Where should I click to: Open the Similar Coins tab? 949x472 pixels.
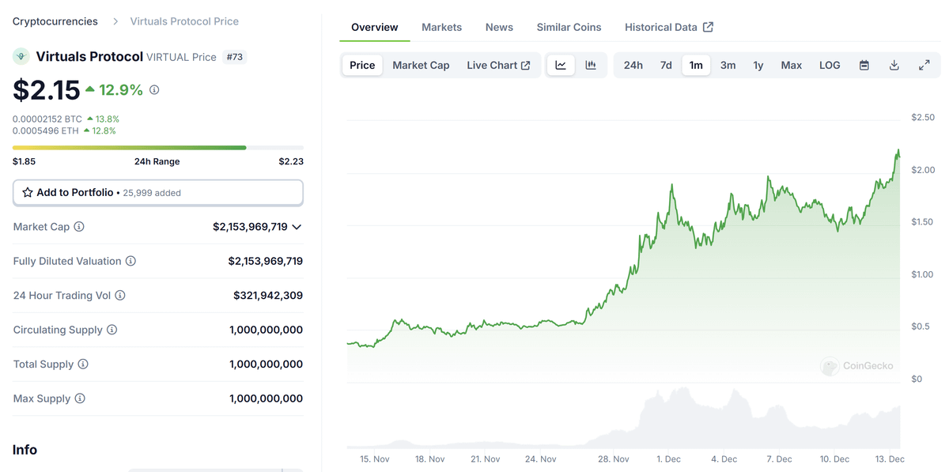(569, 26)
